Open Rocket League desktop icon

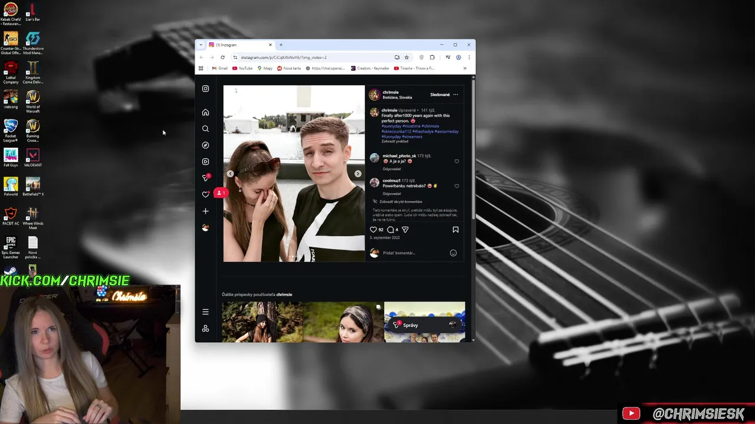[x=11, y=131]
